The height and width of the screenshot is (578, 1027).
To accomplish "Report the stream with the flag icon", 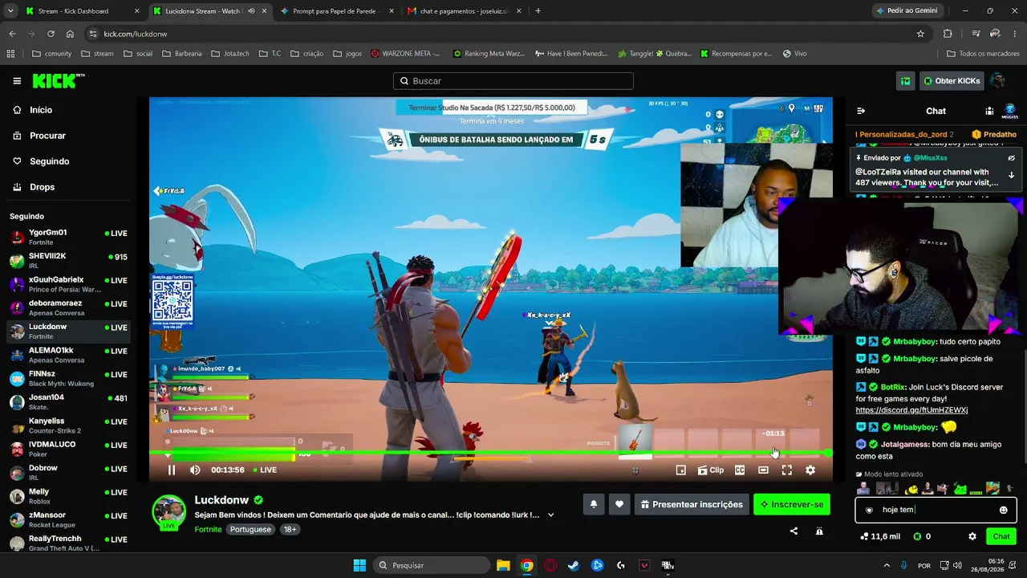I will (819, 531).
